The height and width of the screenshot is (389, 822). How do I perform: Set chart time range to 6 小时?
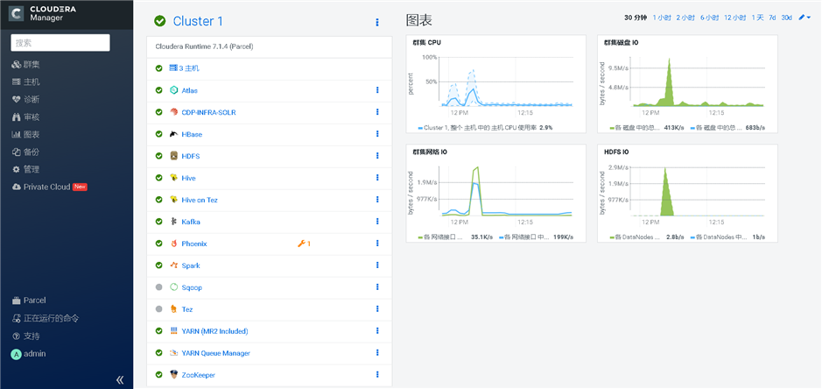point(709,18)
